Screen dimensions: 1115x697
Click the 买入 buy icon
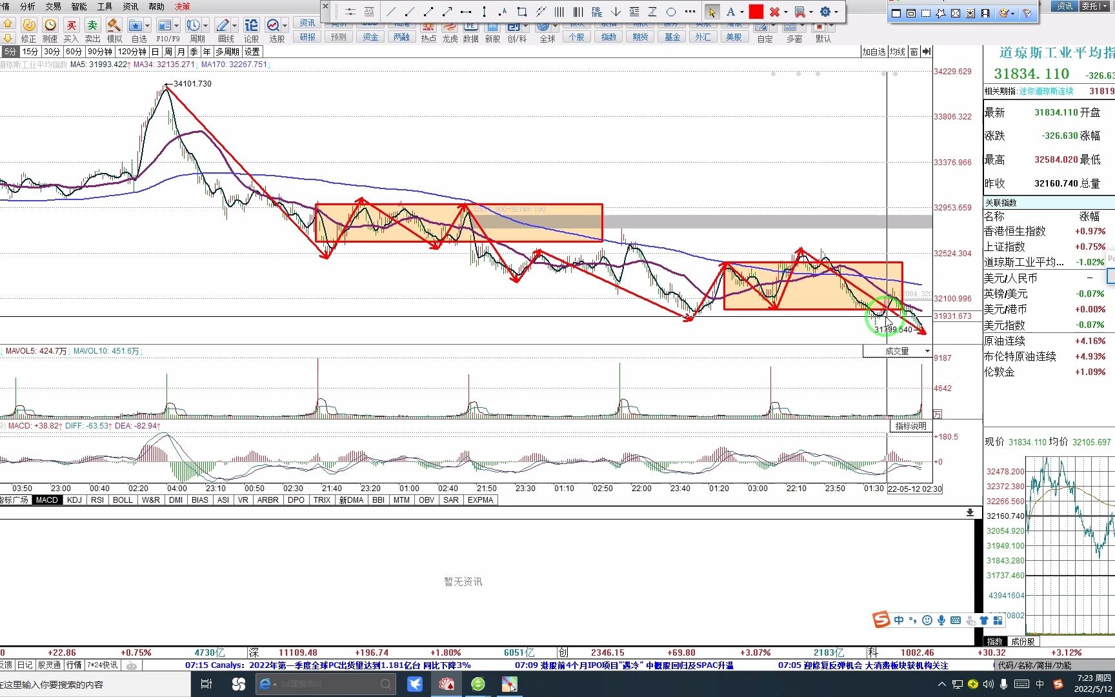pos(71,25)
